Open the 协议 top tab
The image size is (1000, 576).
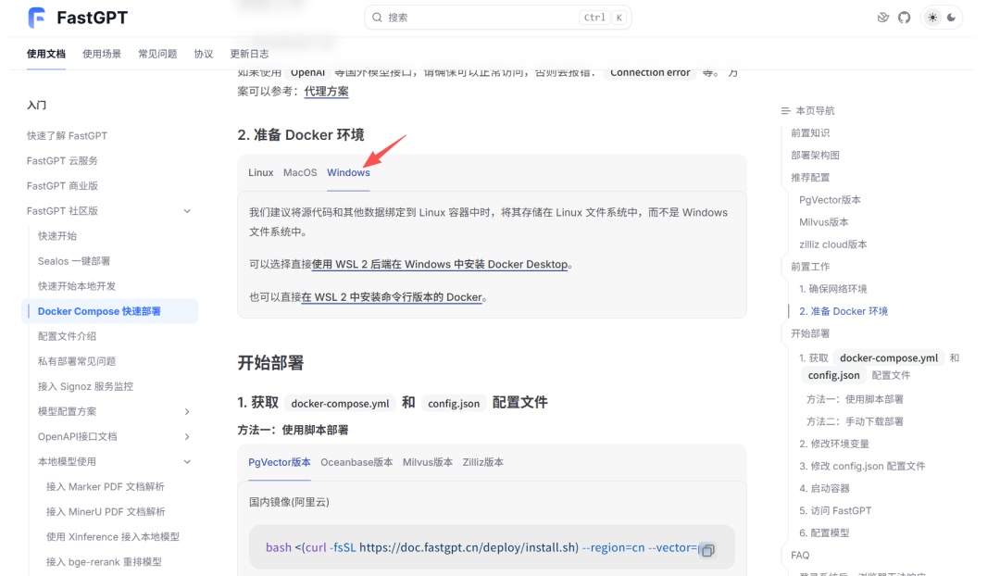click(204, 54)
